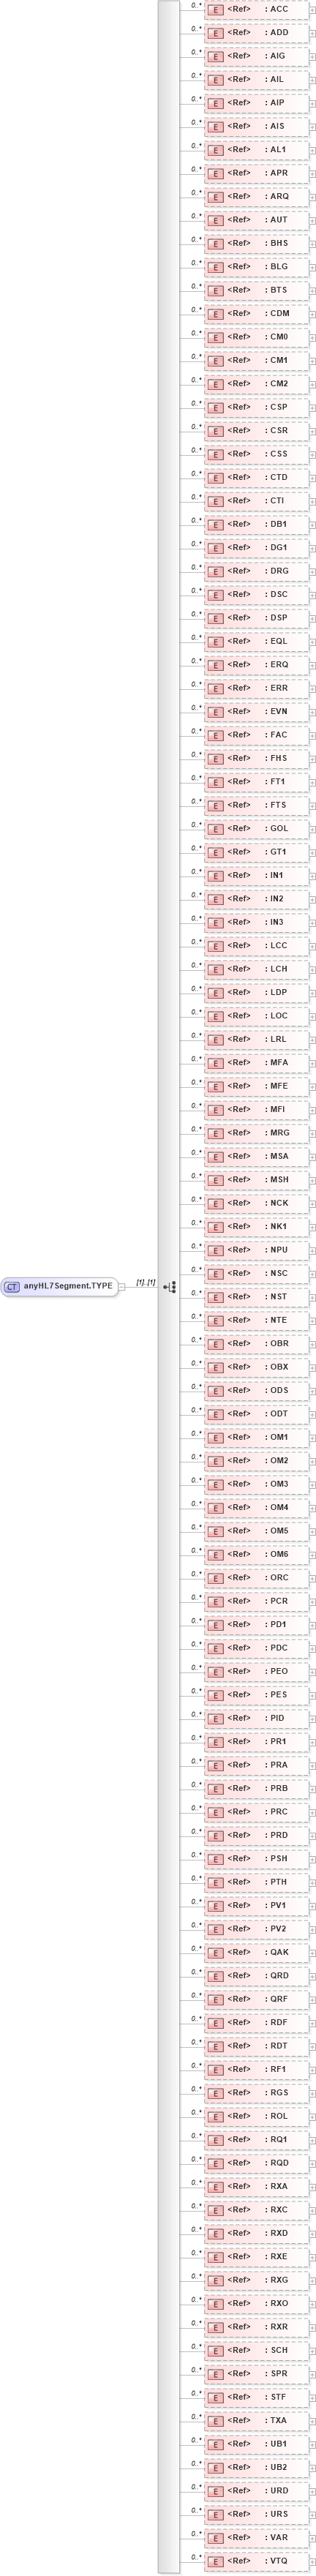Image resolution: width=316 pixels, height=2576 pixels.
Task: Click the E icon of CDM element
Action: (216, 314)
